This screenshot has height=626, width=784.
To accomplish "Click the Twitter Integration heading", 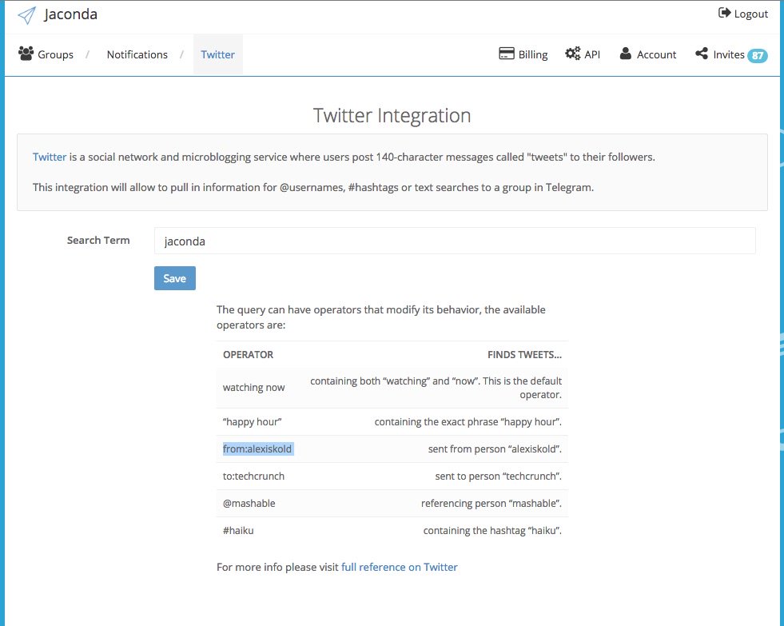I will pyautogui.click(x=392, y=115).
